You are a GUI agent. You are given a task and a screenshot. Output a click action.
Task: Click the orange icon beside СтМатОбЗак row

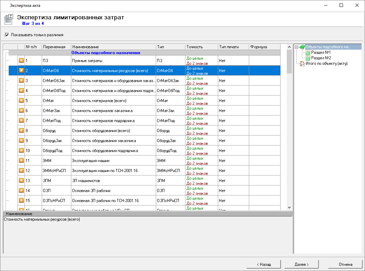(21, 81)
